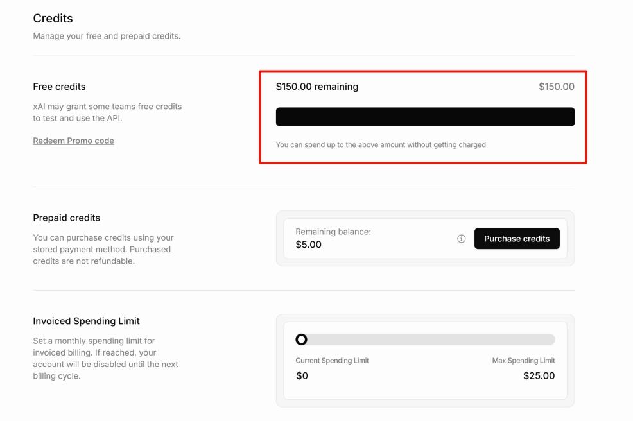Image resolution: width=633 pixels, height=421 pixels.
Task: Click the middle of the spending limit track
Action: tap(425, 339)
